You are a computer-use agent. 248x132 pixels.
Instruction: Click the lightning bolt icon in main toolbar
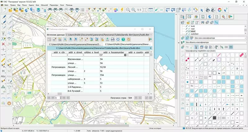tap(122, 10)
